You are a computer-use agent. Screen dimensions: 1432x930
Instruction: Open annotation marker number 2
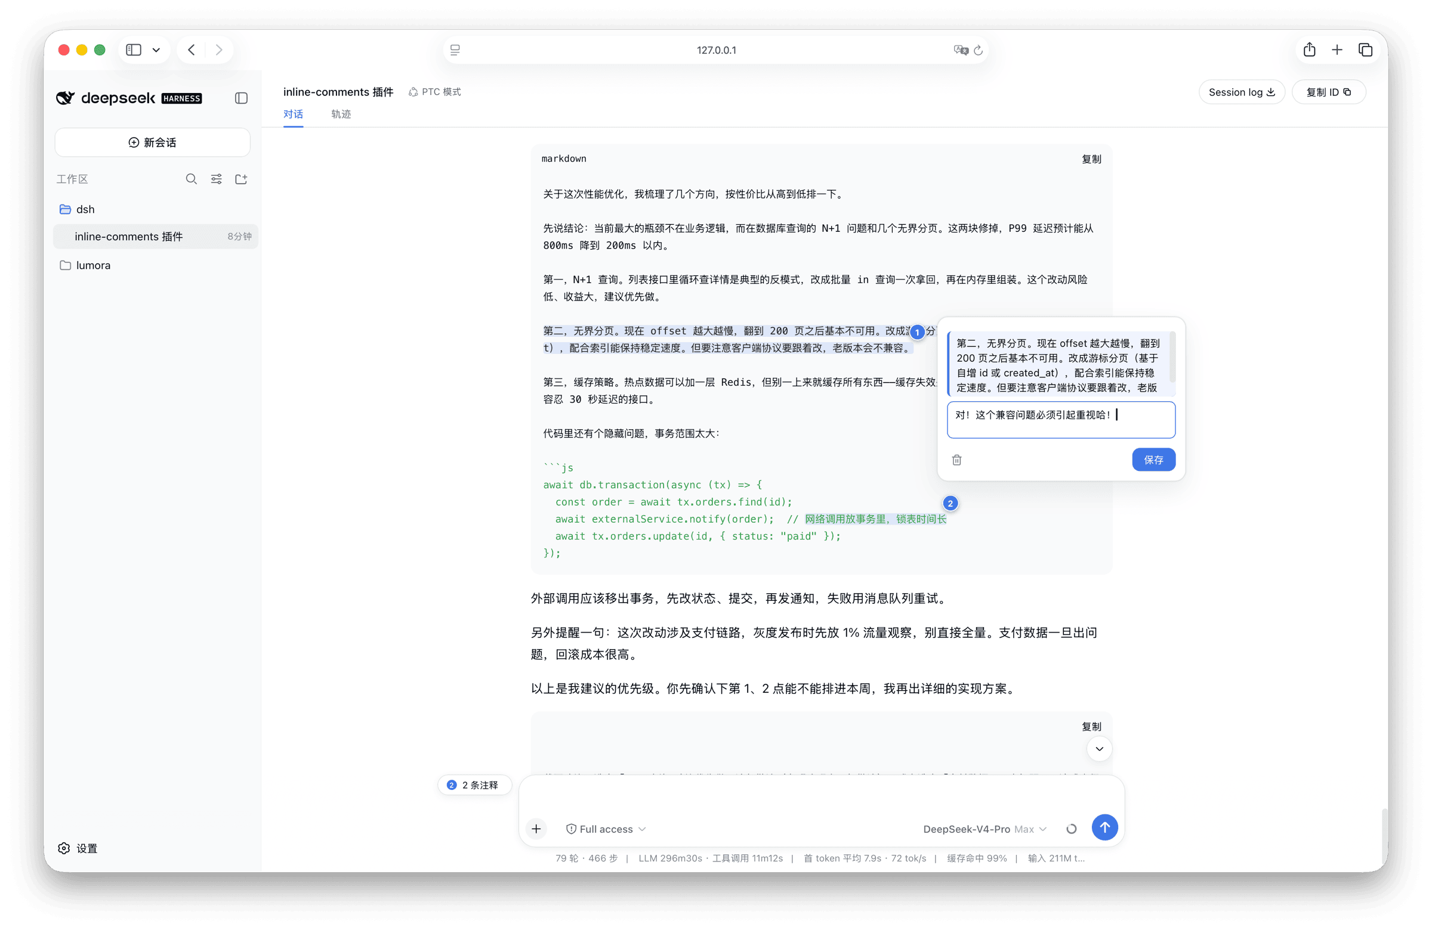[x=950, y=504]
